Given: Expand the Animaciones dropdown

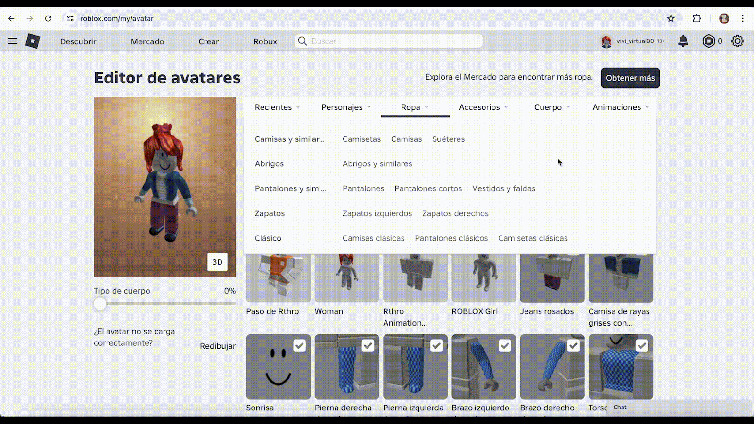Looking at the screenshot, I should (621, 107).
